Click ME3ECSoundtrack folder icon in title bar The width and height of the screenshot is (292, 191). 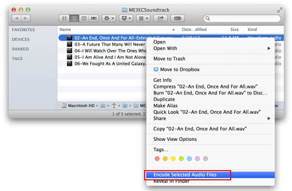tap(125, 10)
